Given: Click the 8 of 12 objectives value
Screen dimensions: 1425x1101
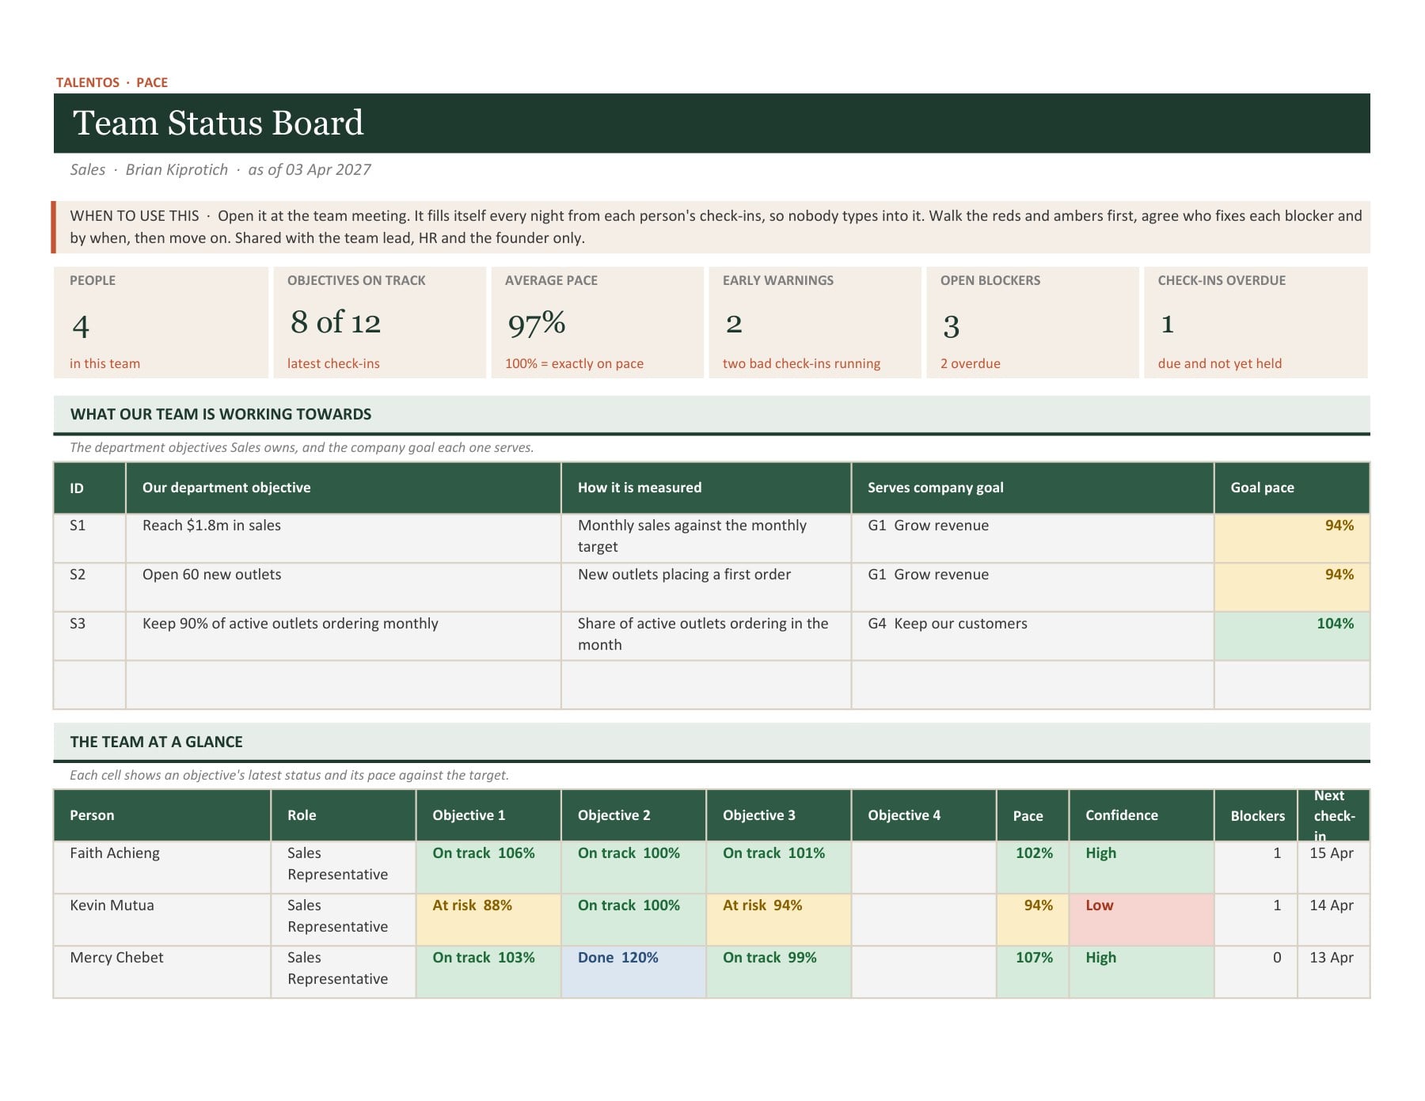Looking at the screenshot, I should tap(336, 322).
